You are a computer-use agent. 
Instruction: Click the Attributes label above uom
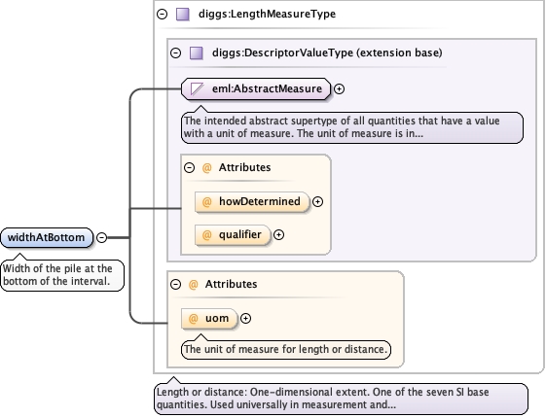(232, 284)
